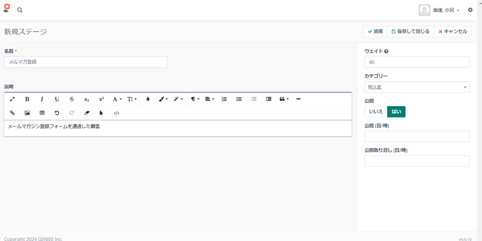This screenshot has height=241, width=482.
Task: Toggle bold formatting in the editor
Action: coord(27,99)
